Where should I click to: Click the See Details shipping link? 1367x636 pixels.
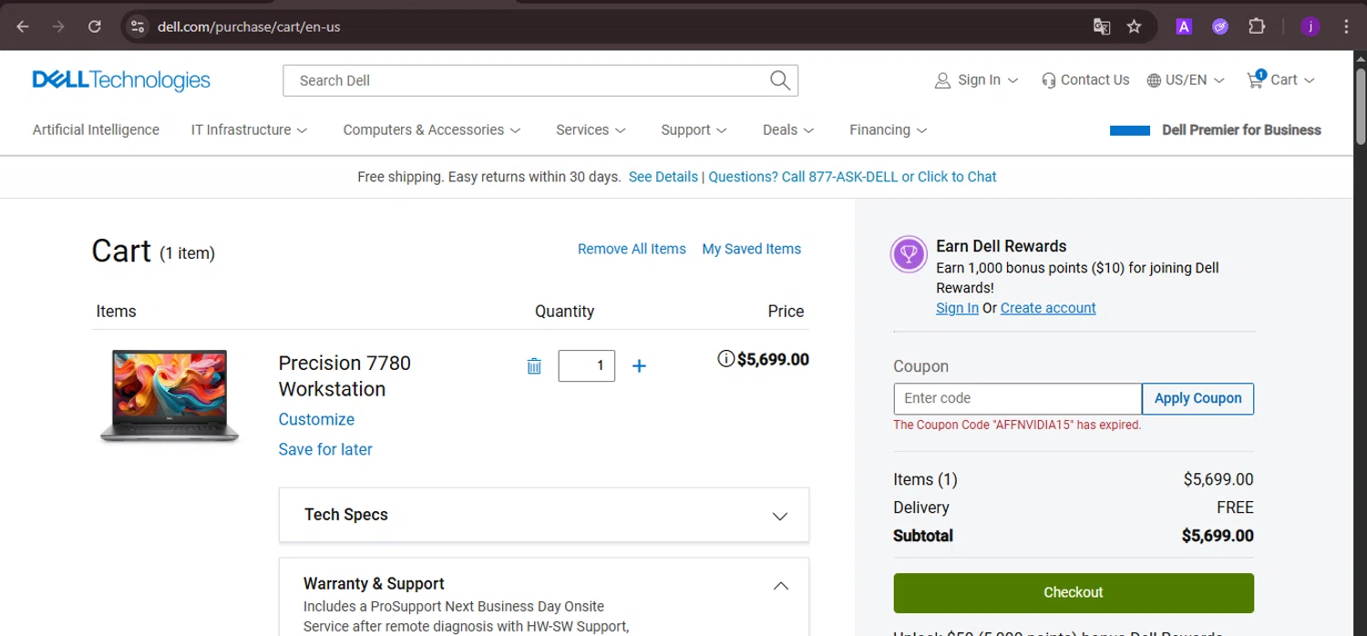pos(663,177)
